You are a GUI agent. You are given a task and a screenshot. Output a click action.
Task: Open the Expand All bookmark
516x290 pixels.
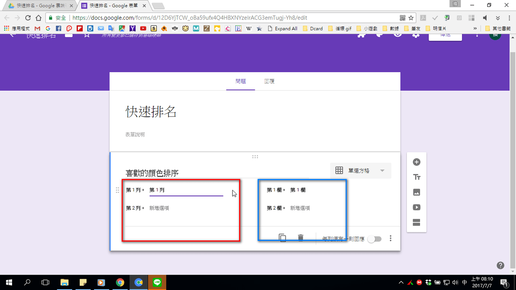coord(282,29)
